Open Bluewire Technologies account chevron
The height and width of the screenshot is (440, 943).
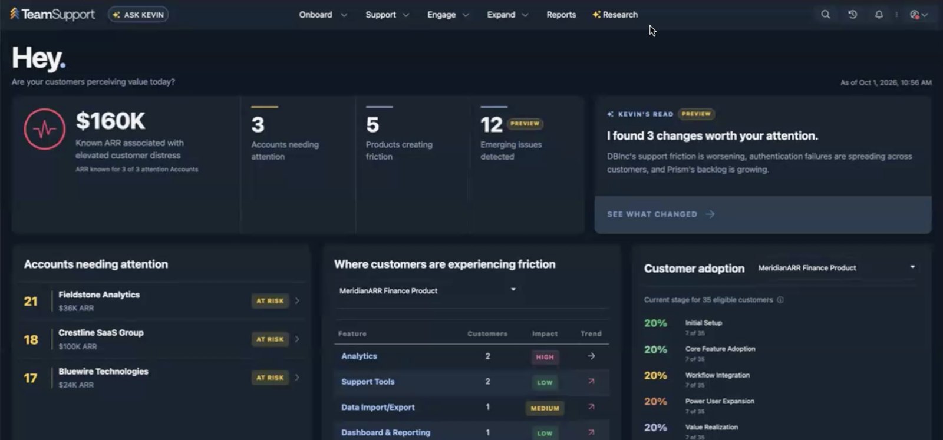click(297, 378)
